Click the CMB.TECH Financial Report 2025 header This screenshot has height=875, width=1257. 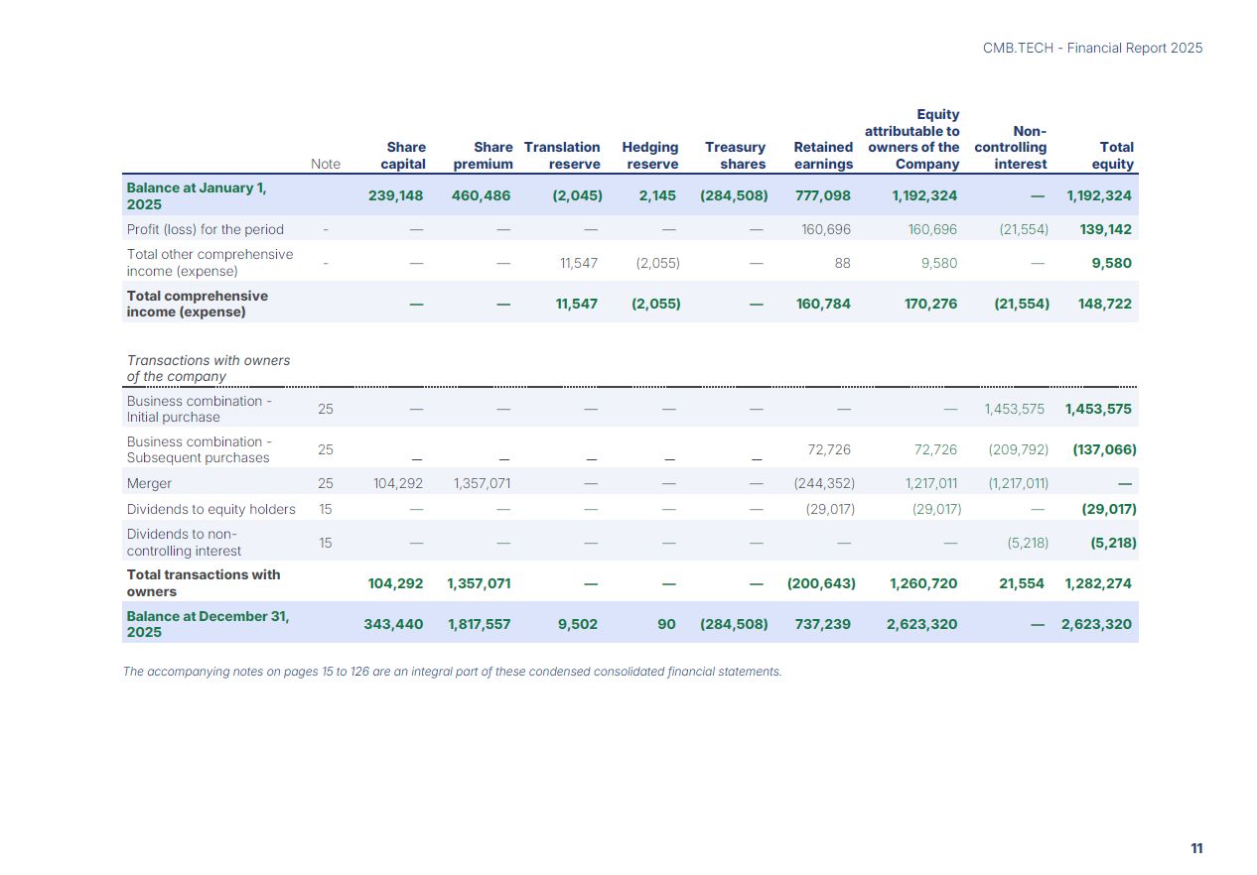(1092, 48)
